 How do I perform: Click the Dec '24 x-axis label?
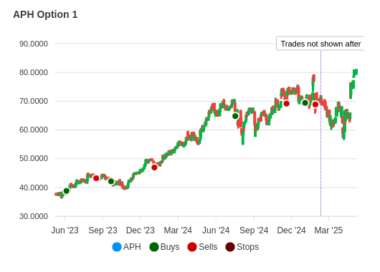291,230
